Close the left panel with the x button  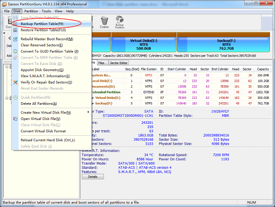[4, 33]
